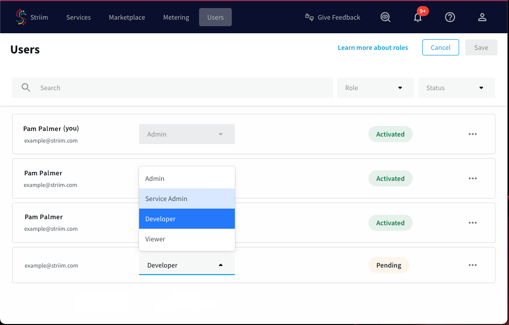Click Give Feedback

click(x=333, y=17)
